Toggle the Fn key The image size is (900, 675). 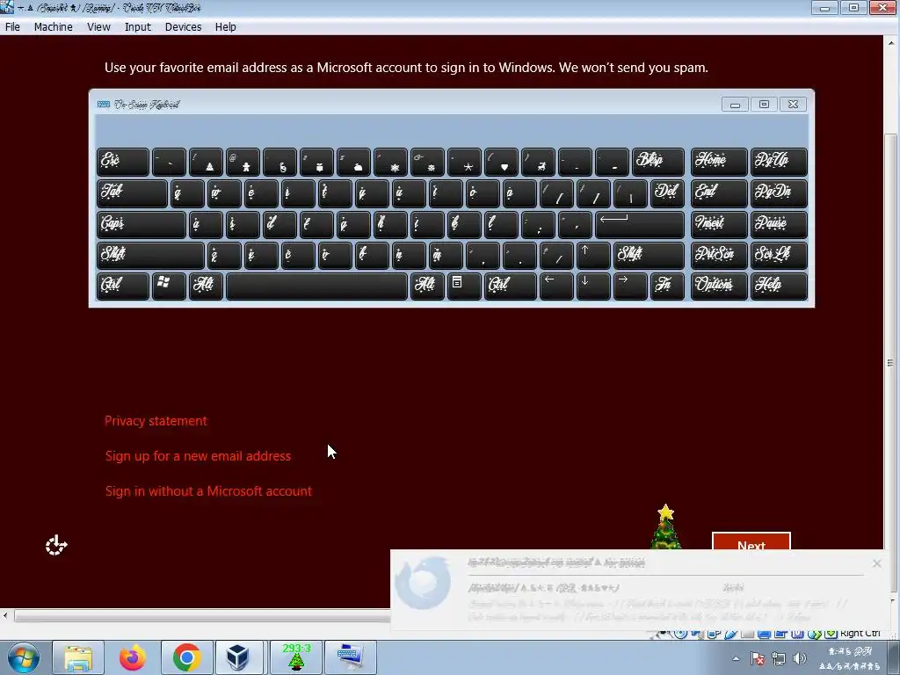click(667, 286)
